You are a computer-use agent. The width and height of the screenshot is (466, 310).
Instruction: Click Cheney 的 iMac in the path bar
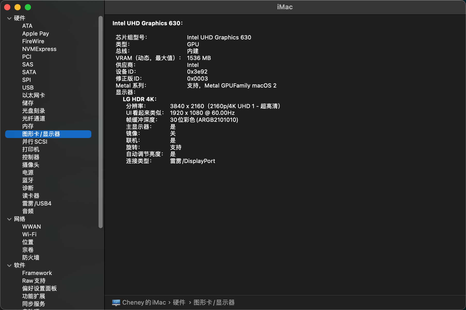pos(144,303)
